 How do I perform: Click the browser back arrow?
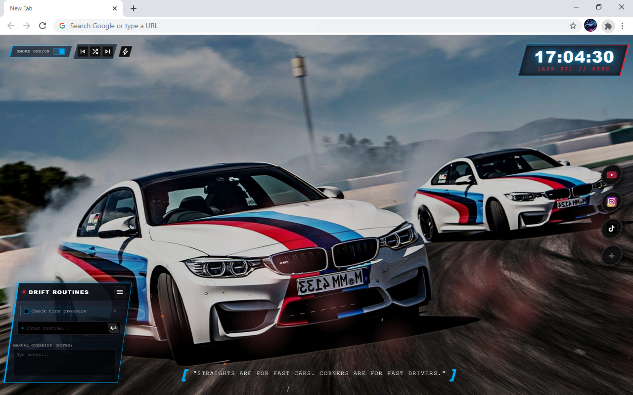point(11,26)
